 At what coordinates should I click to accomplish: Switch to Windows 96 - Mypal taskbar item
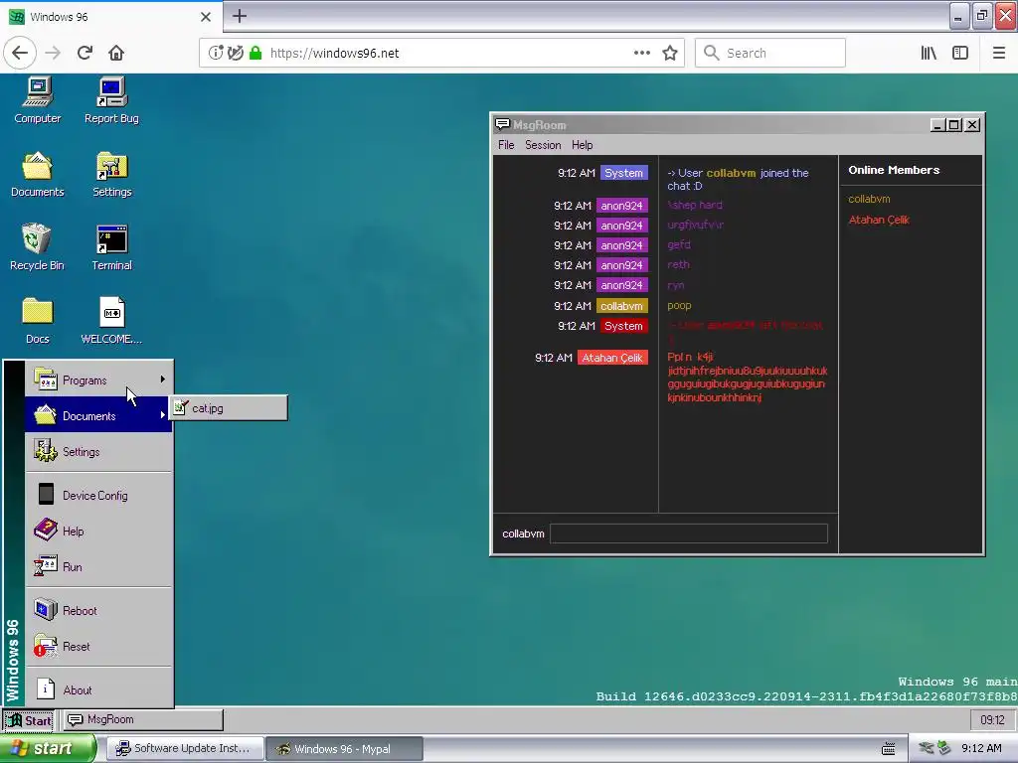click(345, 749)
